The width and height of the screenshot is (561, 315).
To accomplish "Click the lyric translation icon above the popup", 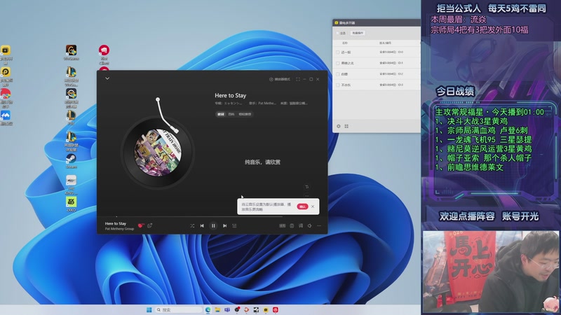I will pyautogui.click(x=306, y=187).
